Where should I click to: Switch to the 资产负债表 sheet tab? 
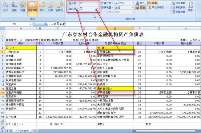point(22,131)
